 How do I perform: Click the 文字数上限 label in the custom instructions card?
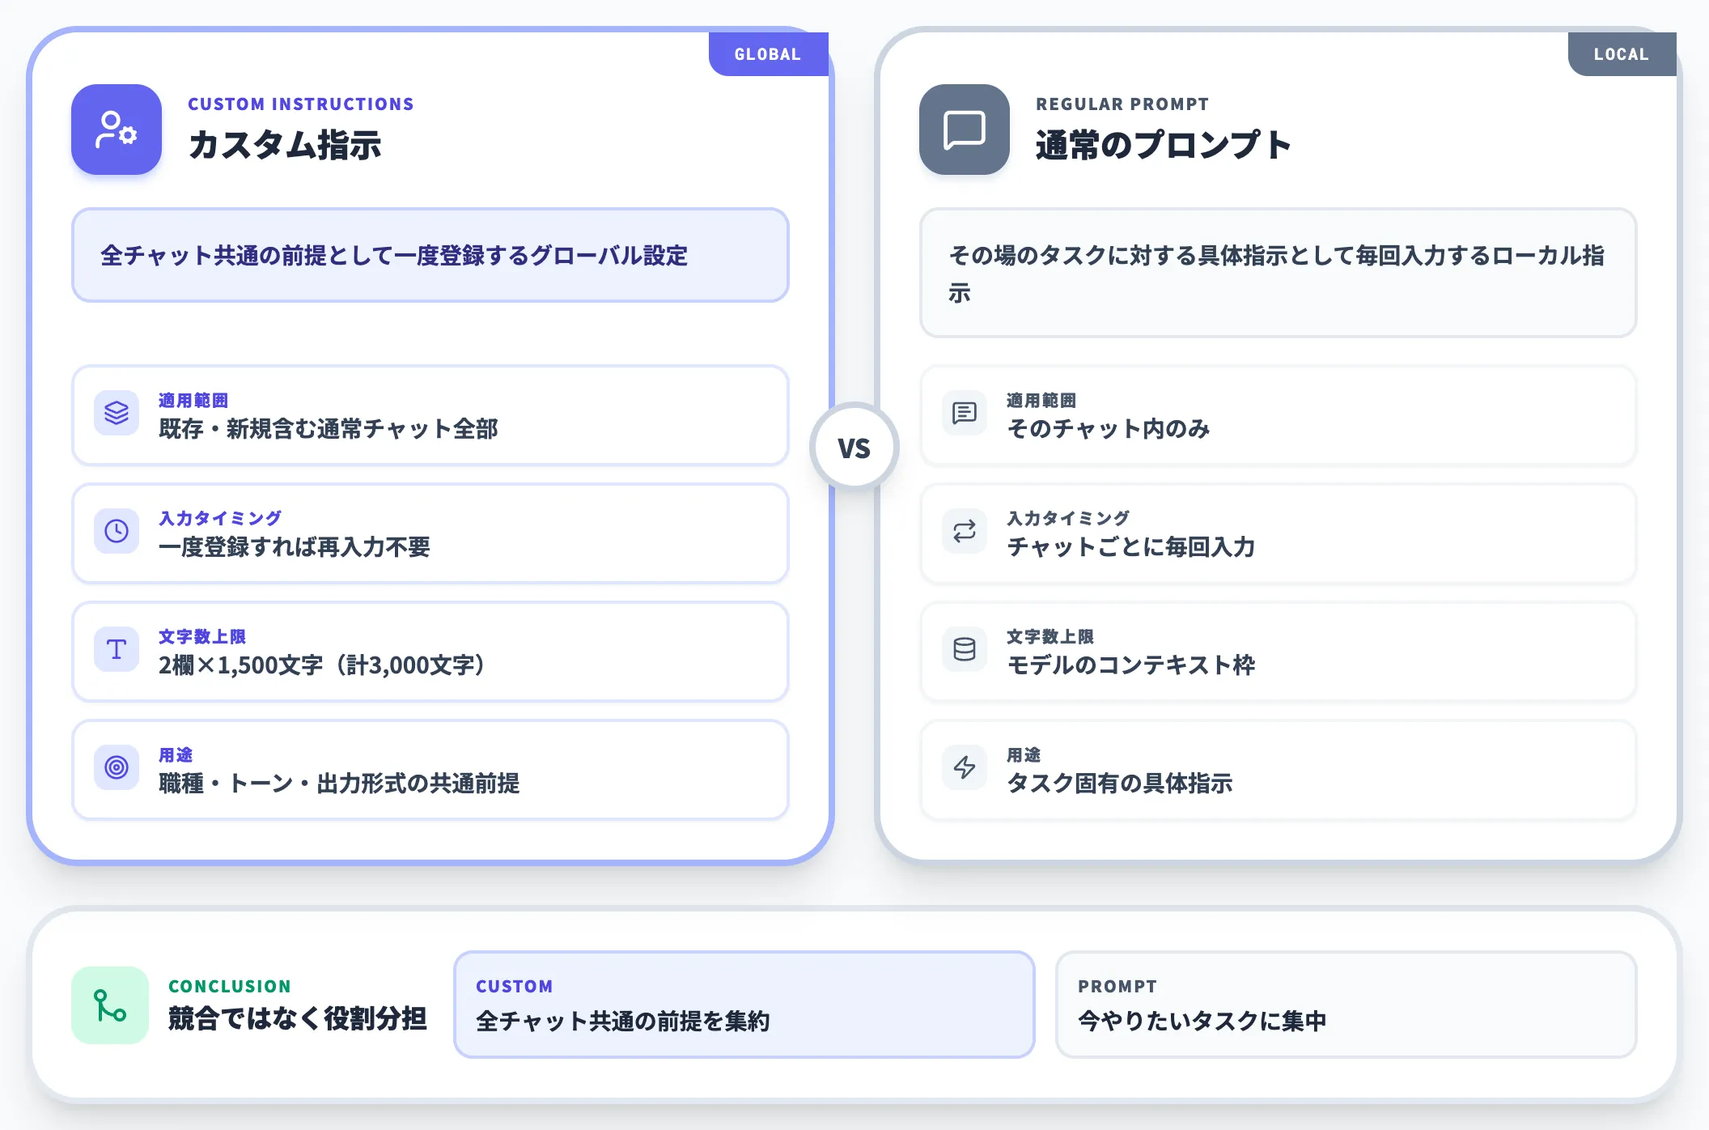click(202, 637)
